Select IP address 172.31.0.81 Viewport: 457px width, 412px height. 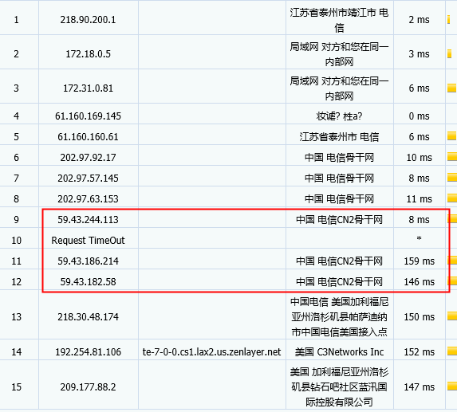(x=88, y=88)
